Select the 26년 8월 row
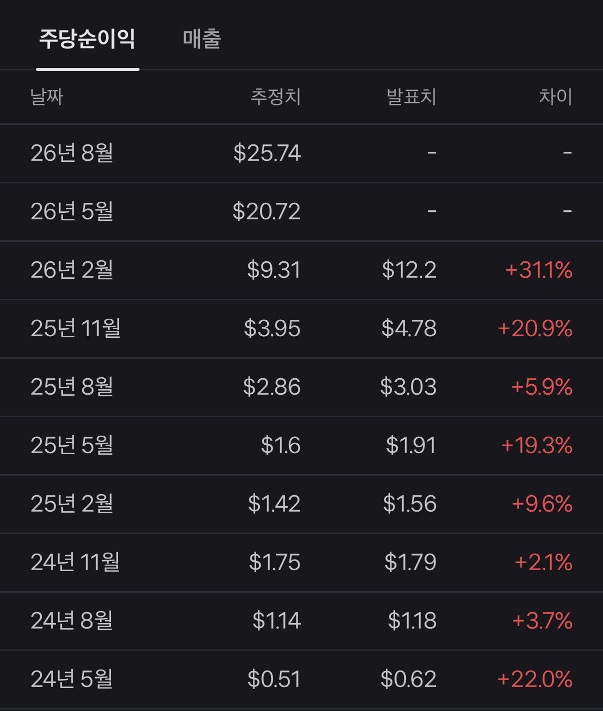 pyautogui.click(x=301, y=153)
